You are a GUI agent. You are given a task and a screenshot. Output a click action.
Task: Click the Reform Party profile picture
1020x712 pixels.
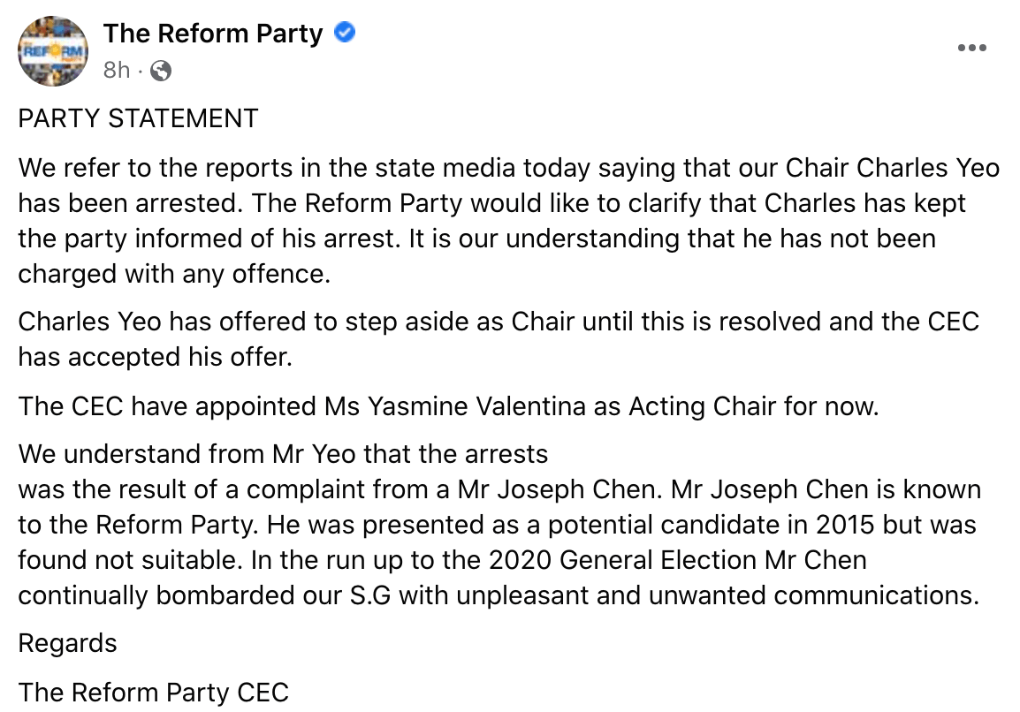53,51
